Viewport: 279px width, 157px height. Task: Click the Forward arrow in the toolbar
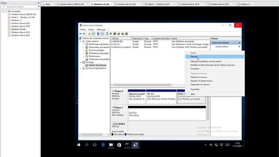tap(84, 34)
